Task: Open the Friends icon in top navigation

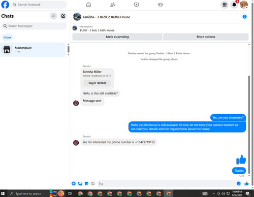Action: point(112,5)
